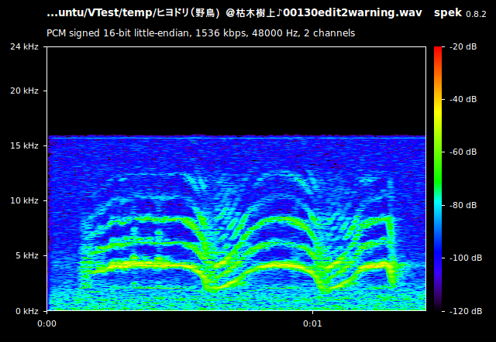Click the spek 0.8.2 version label
This screenshot has width=496, height=342.
tap(460, 14)
